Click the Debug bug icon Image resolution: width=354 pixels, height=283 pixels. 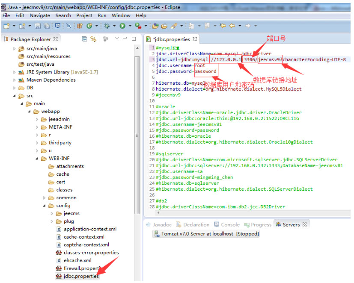[x=107, y=26]
